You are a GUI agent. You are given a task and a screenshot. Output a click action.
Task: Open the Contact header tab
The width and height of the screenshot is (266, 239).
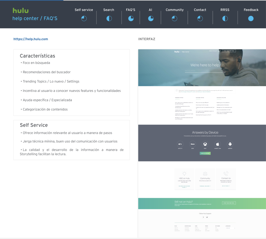[x=200, y=10]
